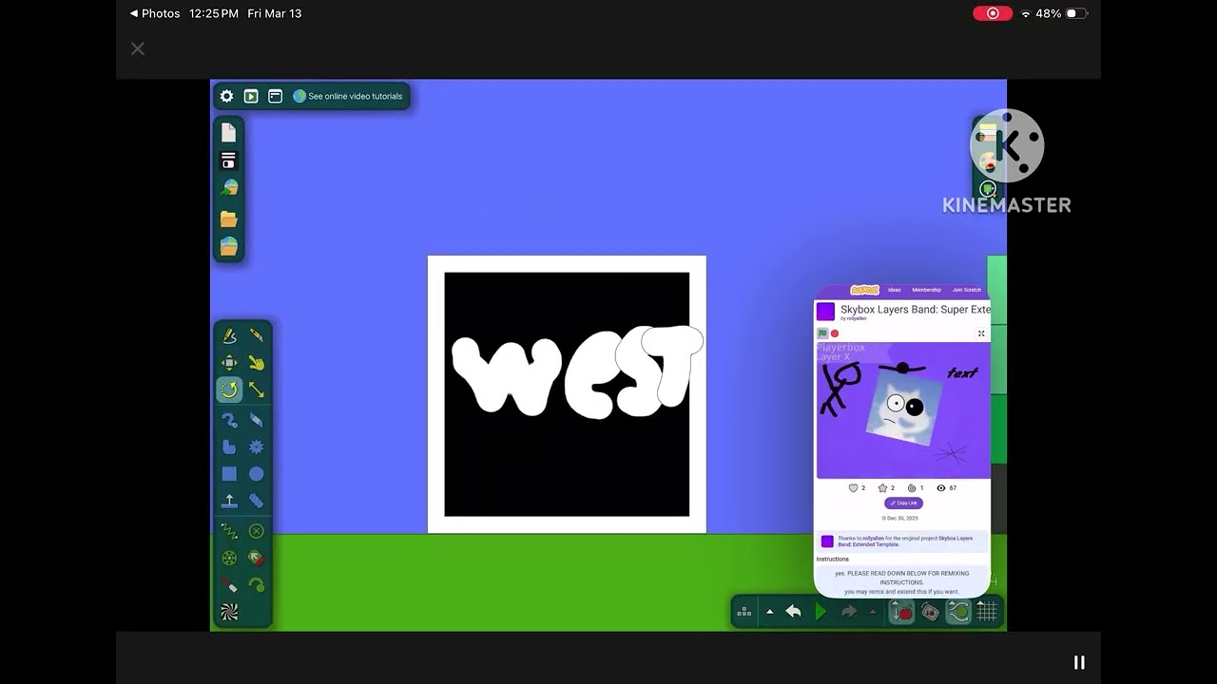Select the blue Box tool

229,474
